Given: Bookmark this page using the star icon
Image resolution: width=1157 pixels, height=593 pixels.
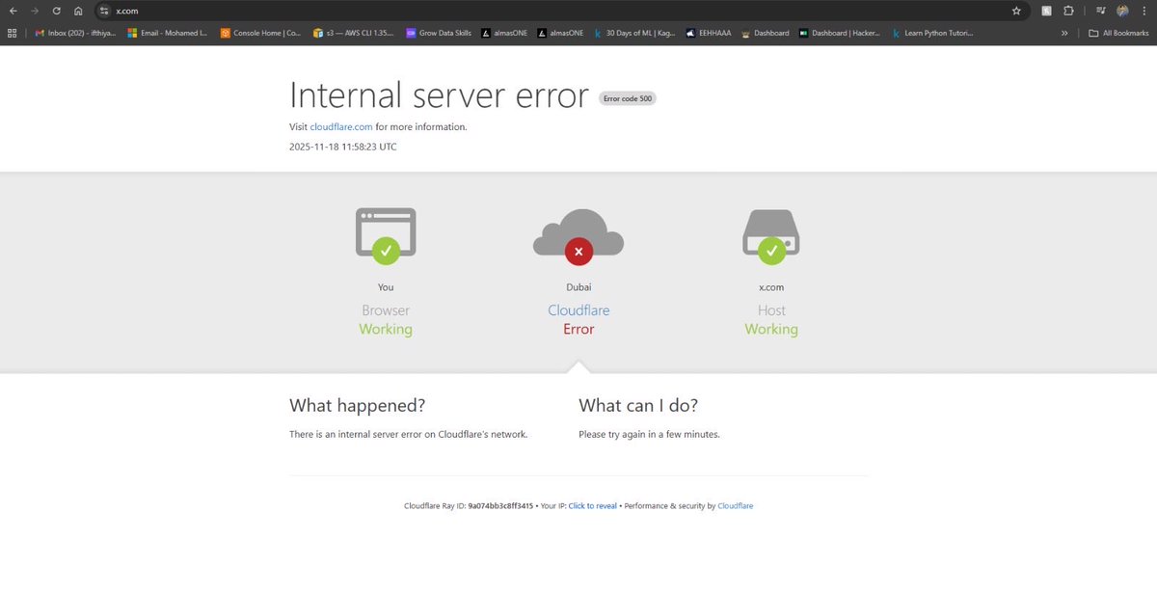Looking at the screenshot, I should (x=1017, y=13).
